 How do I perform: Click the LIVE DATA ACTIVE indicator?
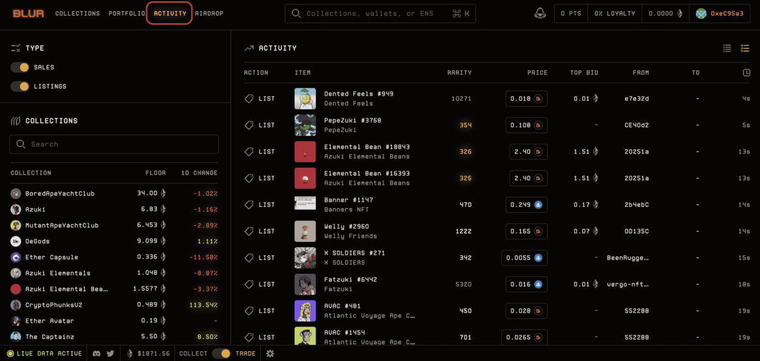coord(43,353)
